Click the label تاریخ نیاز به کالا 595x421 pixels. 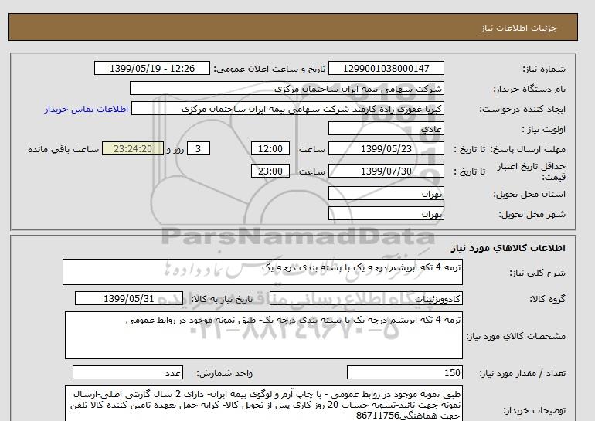pyautogui.click(x=222, y=299)
